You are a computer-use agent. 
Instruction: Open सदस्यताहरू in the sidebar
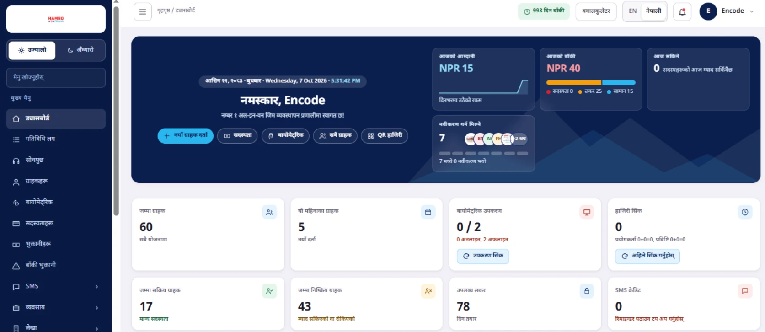click(x=56, y=224)
